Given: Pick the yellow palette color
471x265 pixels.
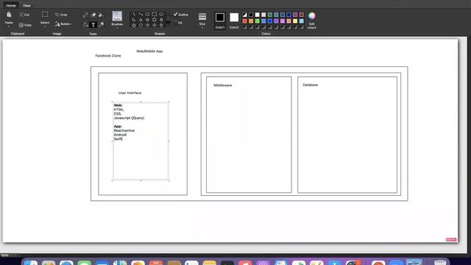Looking at the screenshot, I should pyautogui.click(x=295, y=21).
